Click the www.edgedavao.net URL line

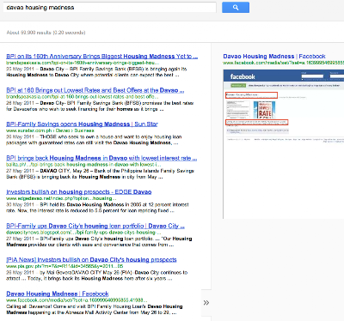click(x=61, y=198)
